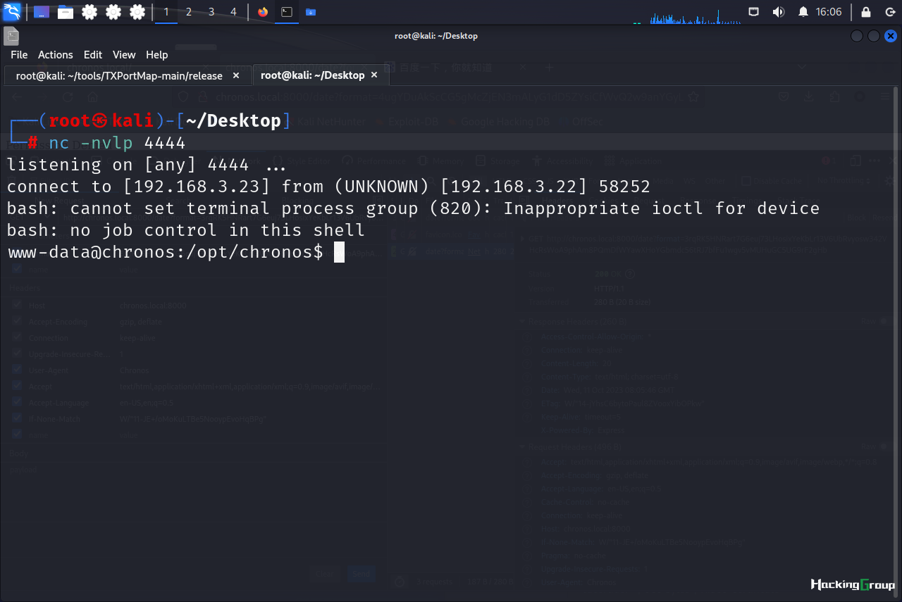The width and height of the screenshot is (902, 602).
Task: Open the View menu in terminal
Action: [x=124, y=54]
